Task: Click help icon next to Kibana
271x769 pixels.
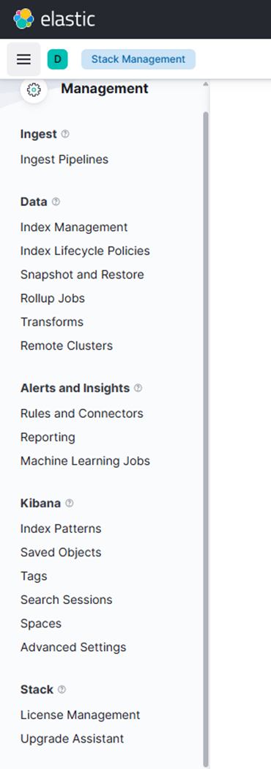Action: tap(70, 503)
